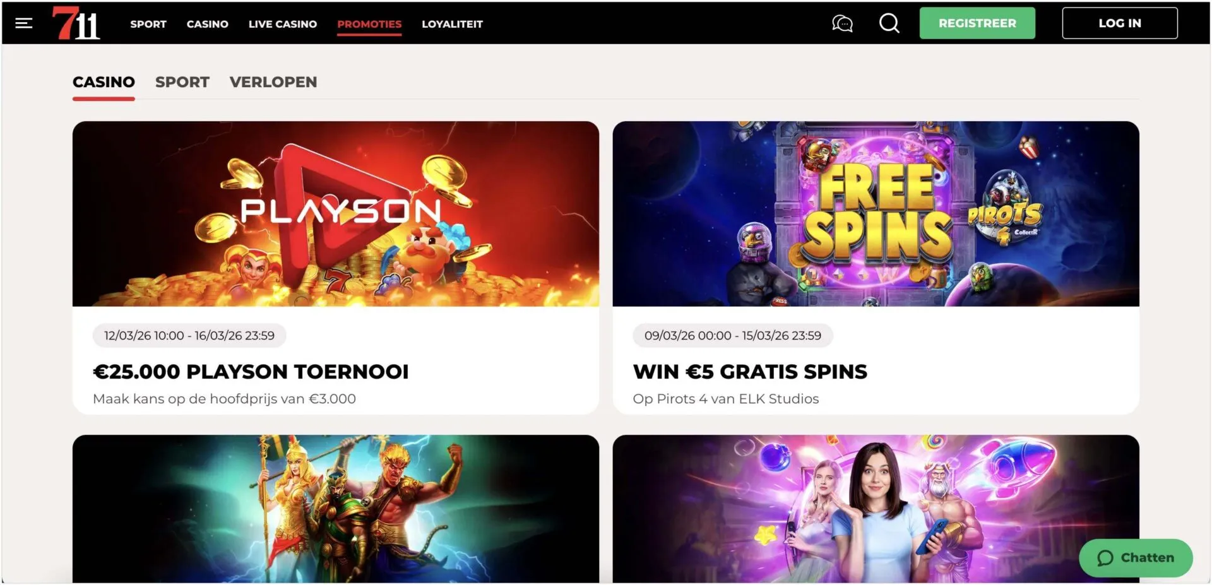
Task: Open the Promoties navigation item
Action: [369, 25]
